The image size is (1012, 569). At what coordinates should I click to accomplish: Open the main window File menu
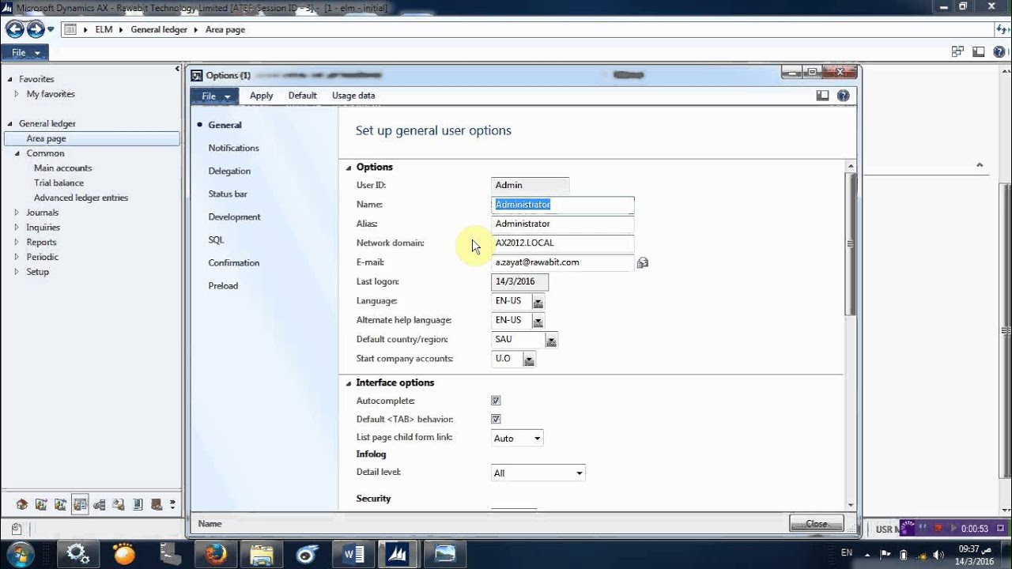[x=25, y=52]
